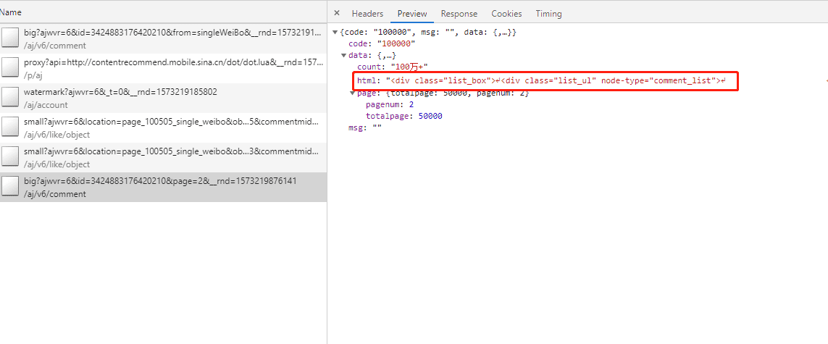
Task: Collapse the page object node
Action: (x=353, y=93)
